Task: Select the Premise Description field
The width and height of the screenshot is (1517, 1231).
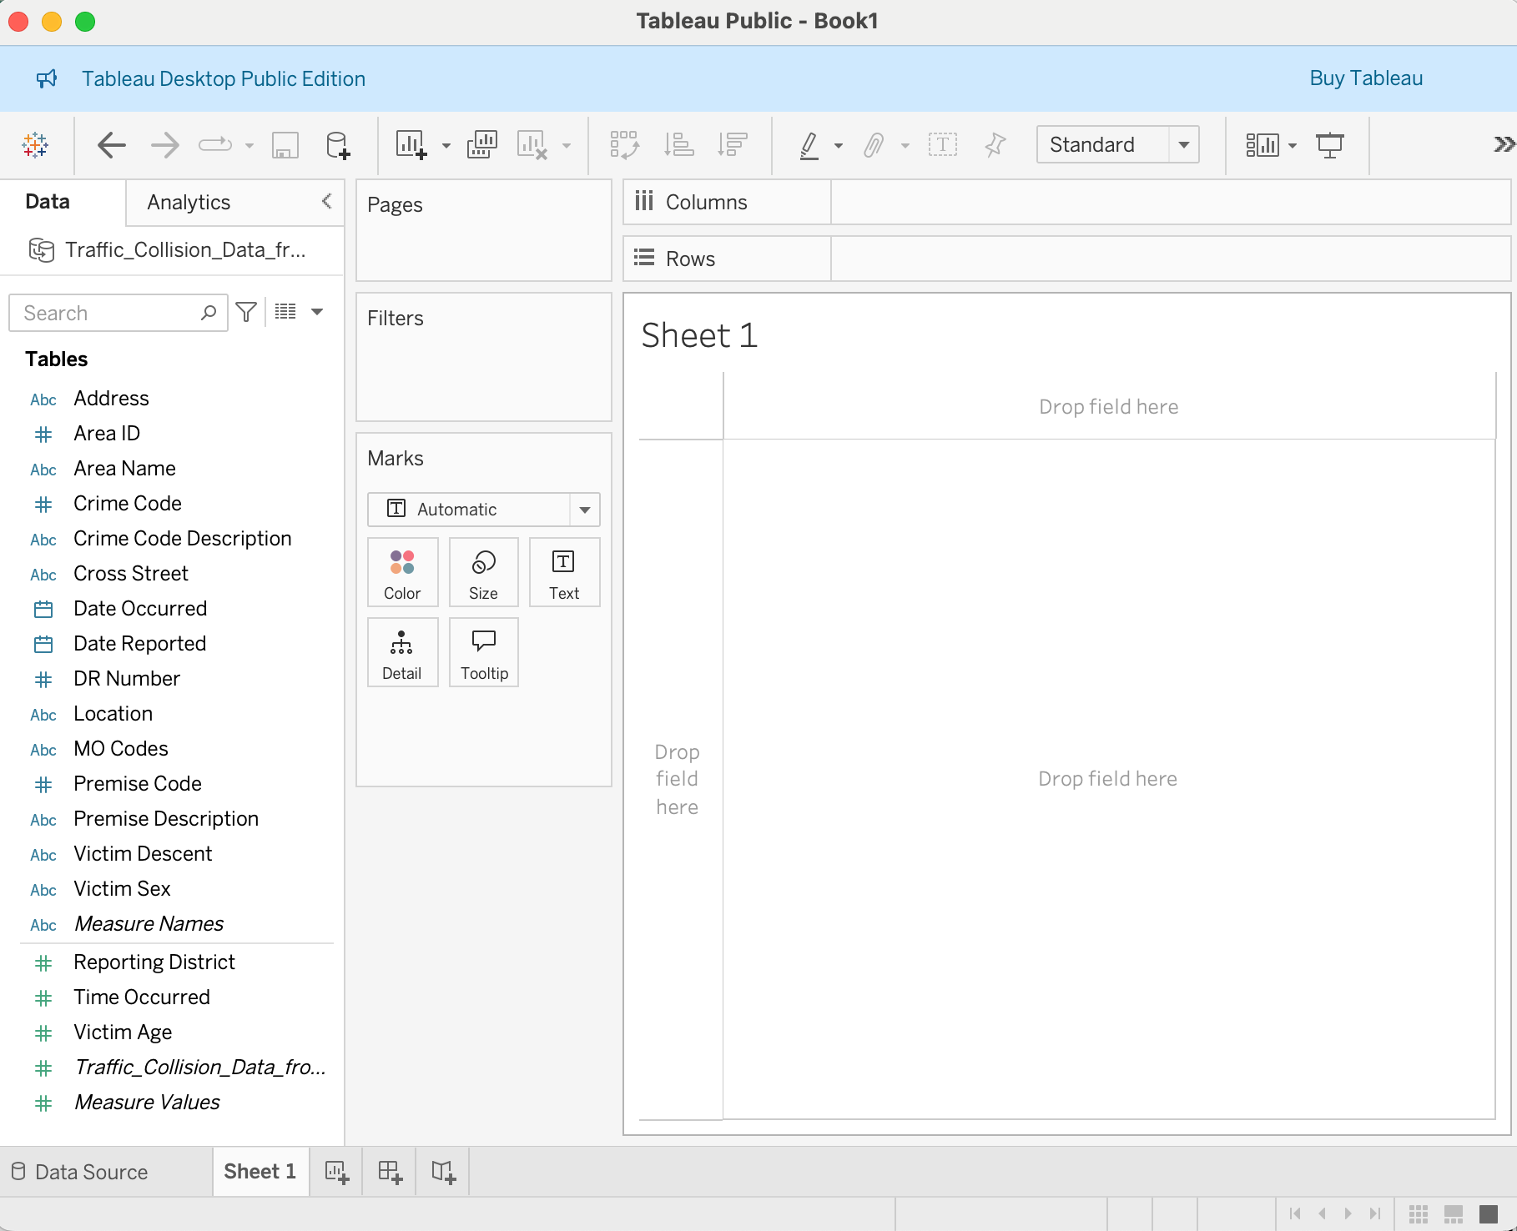Action: pyautogui.click(x=166, y=819)
